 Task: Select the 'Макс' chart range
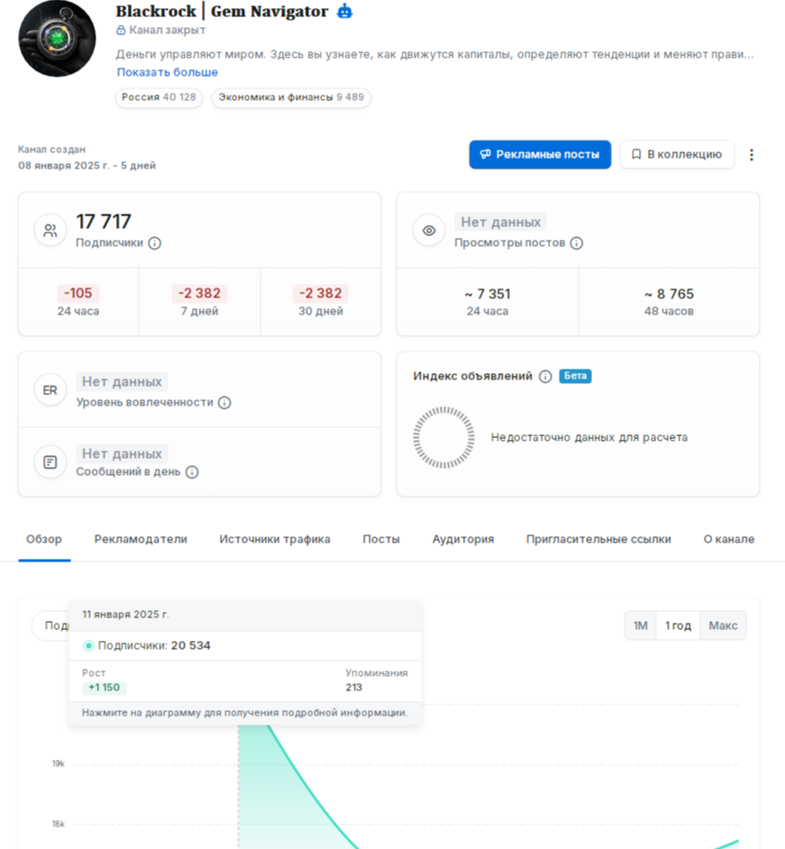(724, 625)
